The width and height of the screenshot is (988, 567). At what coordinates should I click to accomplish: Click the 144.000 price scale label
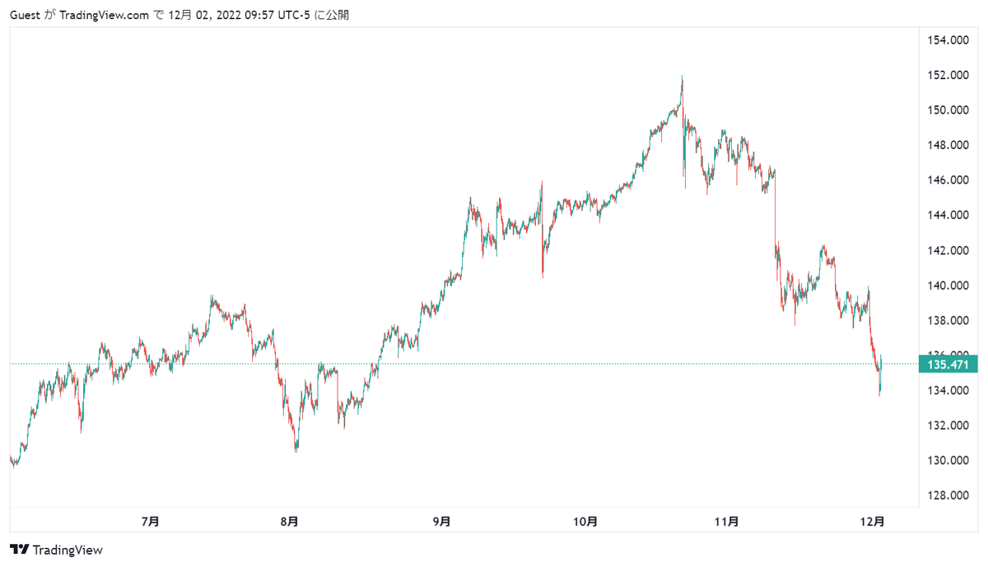coord(946,216)
